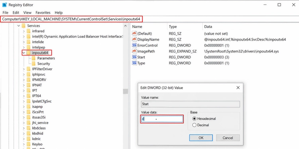Viewport: 299px width, 149px height.
Task: Click the IPMIDRV folder icon
Action: 28,80
